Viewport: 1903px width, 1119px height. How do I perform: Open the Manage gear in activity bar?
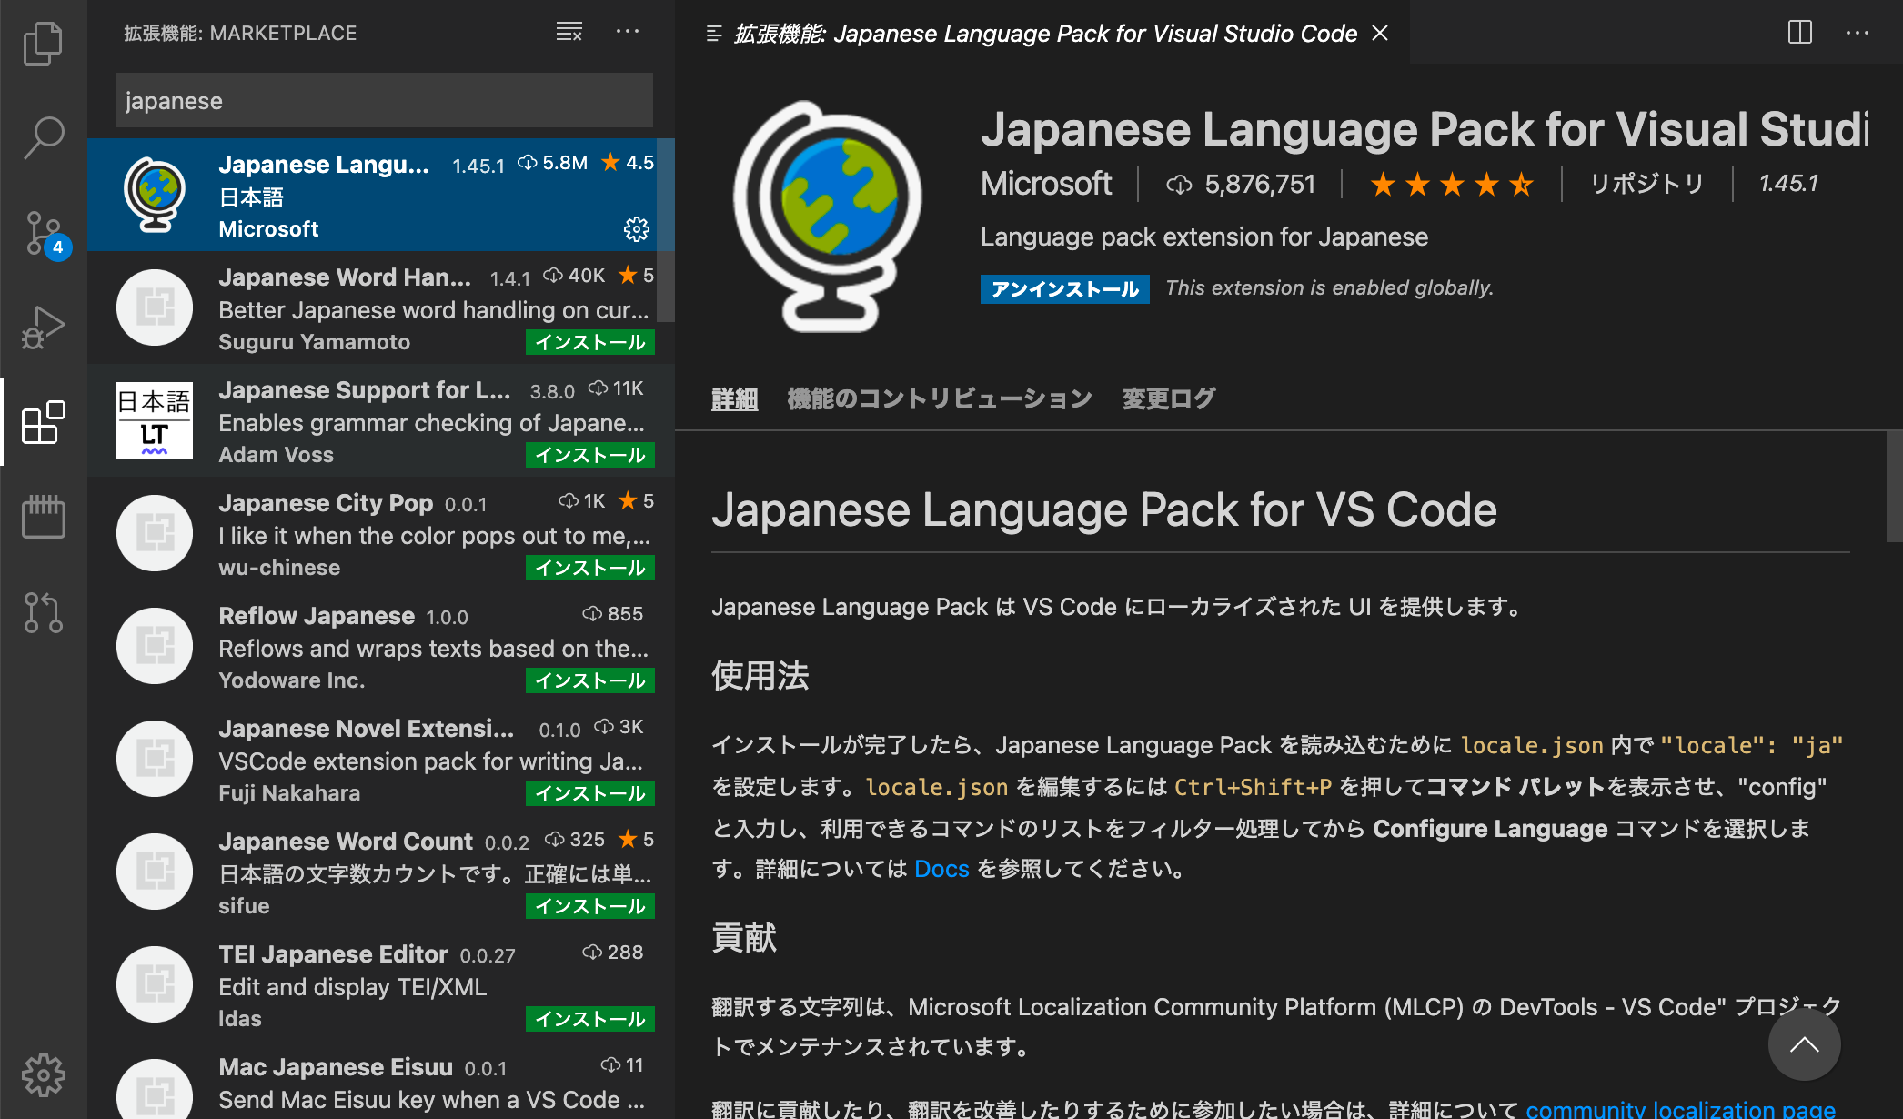coord(43,1076)
